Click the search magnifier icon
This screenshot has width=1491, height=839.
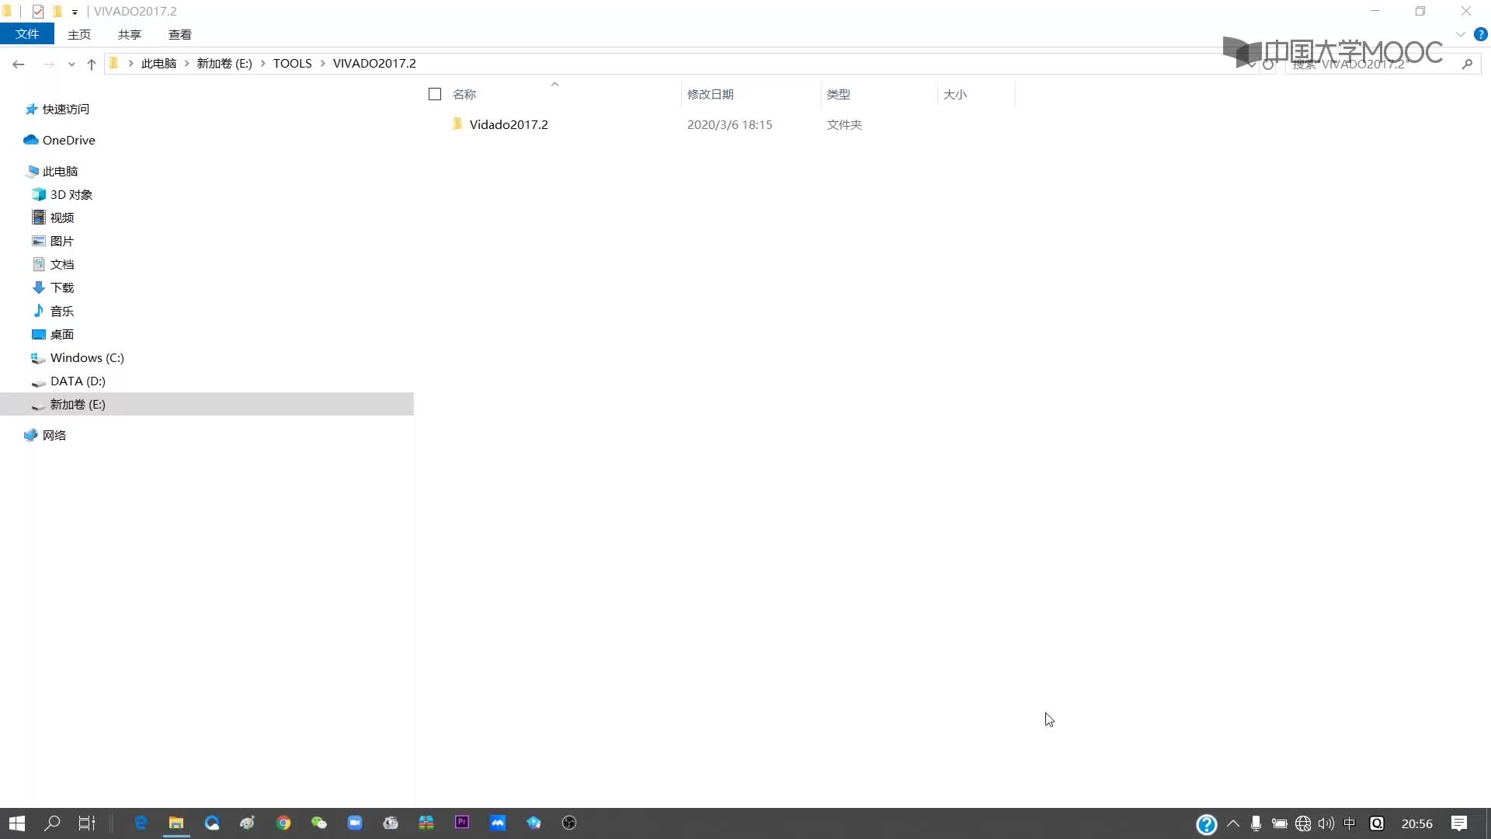click(1467, 64)
